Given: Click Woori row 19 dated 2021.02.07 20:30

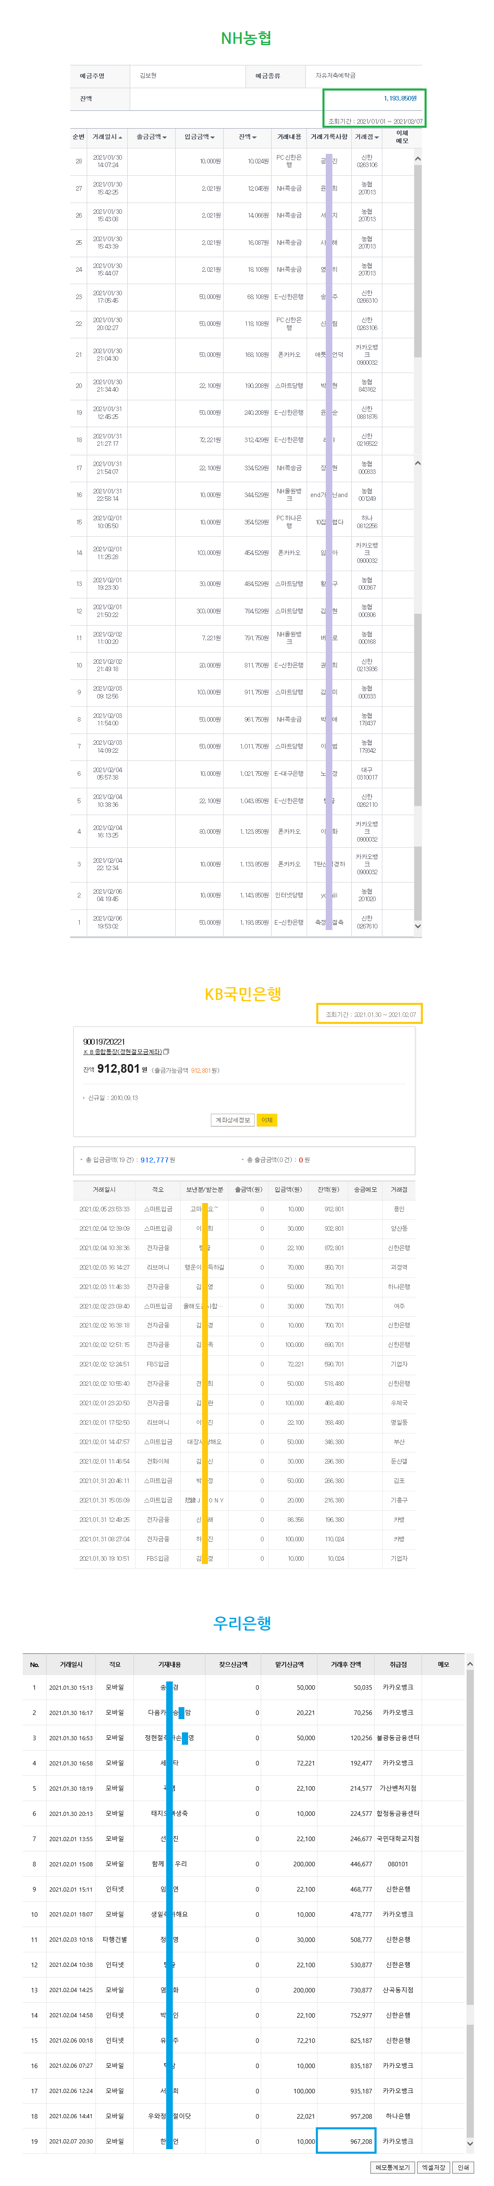Looking at the screenshot, I should click(243, 2142).
